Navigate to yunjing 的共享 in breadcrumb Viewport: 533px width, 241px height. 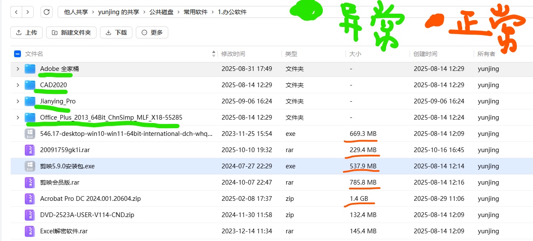click(x=119, y=12)
